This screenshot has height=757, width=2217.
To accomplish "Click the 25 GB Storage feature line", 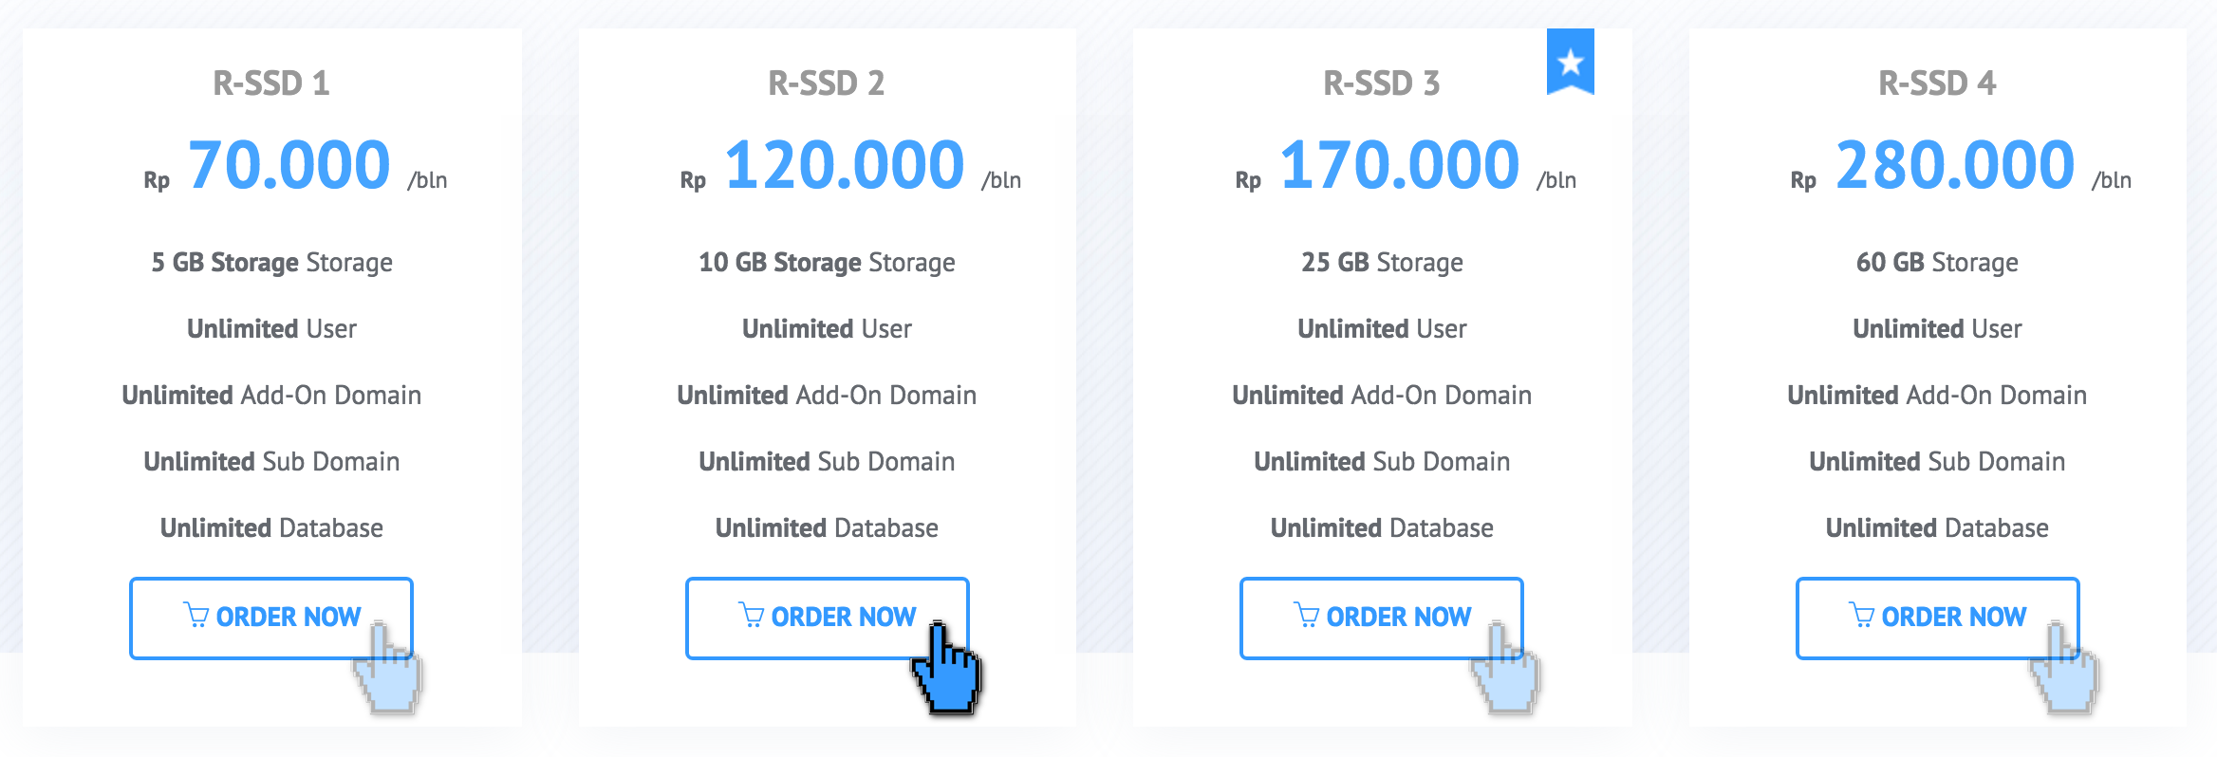I will [x=1381, y=263].
